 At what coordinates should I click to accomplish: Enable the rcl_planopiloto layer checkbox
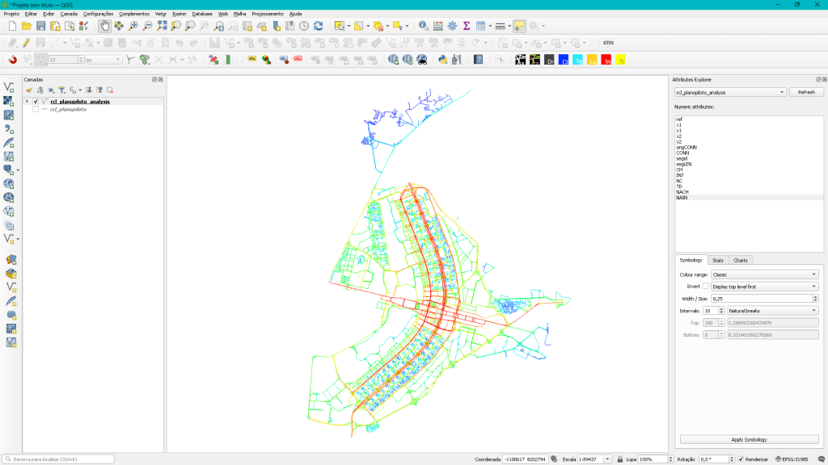[36, 109]
